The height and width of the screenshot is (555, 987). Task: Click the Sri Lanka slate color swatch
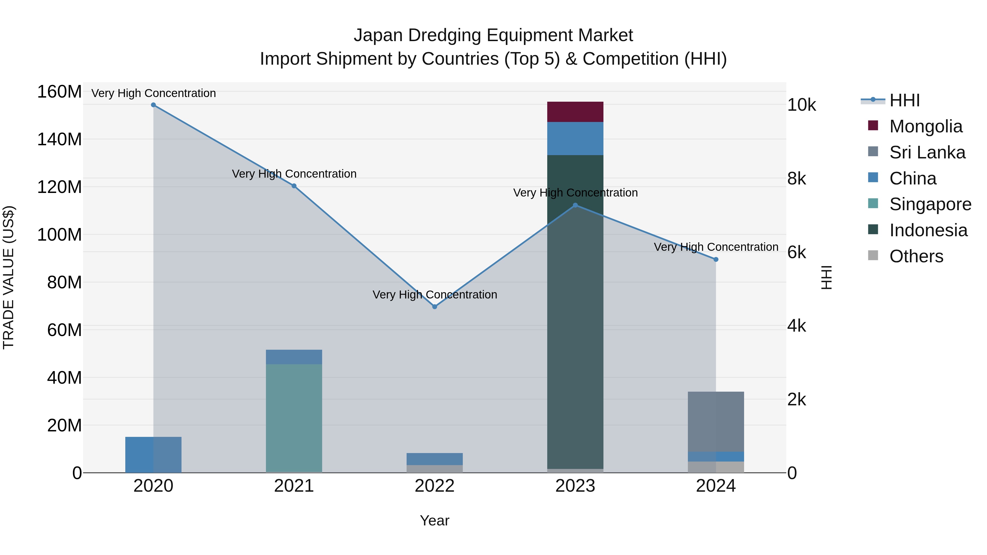873,151
